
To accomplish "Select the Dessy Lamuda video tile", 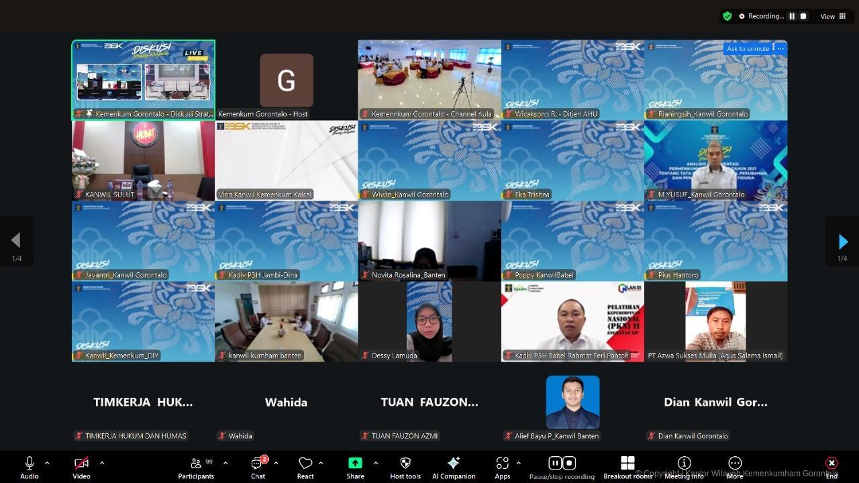I will (x=429, y=321).
